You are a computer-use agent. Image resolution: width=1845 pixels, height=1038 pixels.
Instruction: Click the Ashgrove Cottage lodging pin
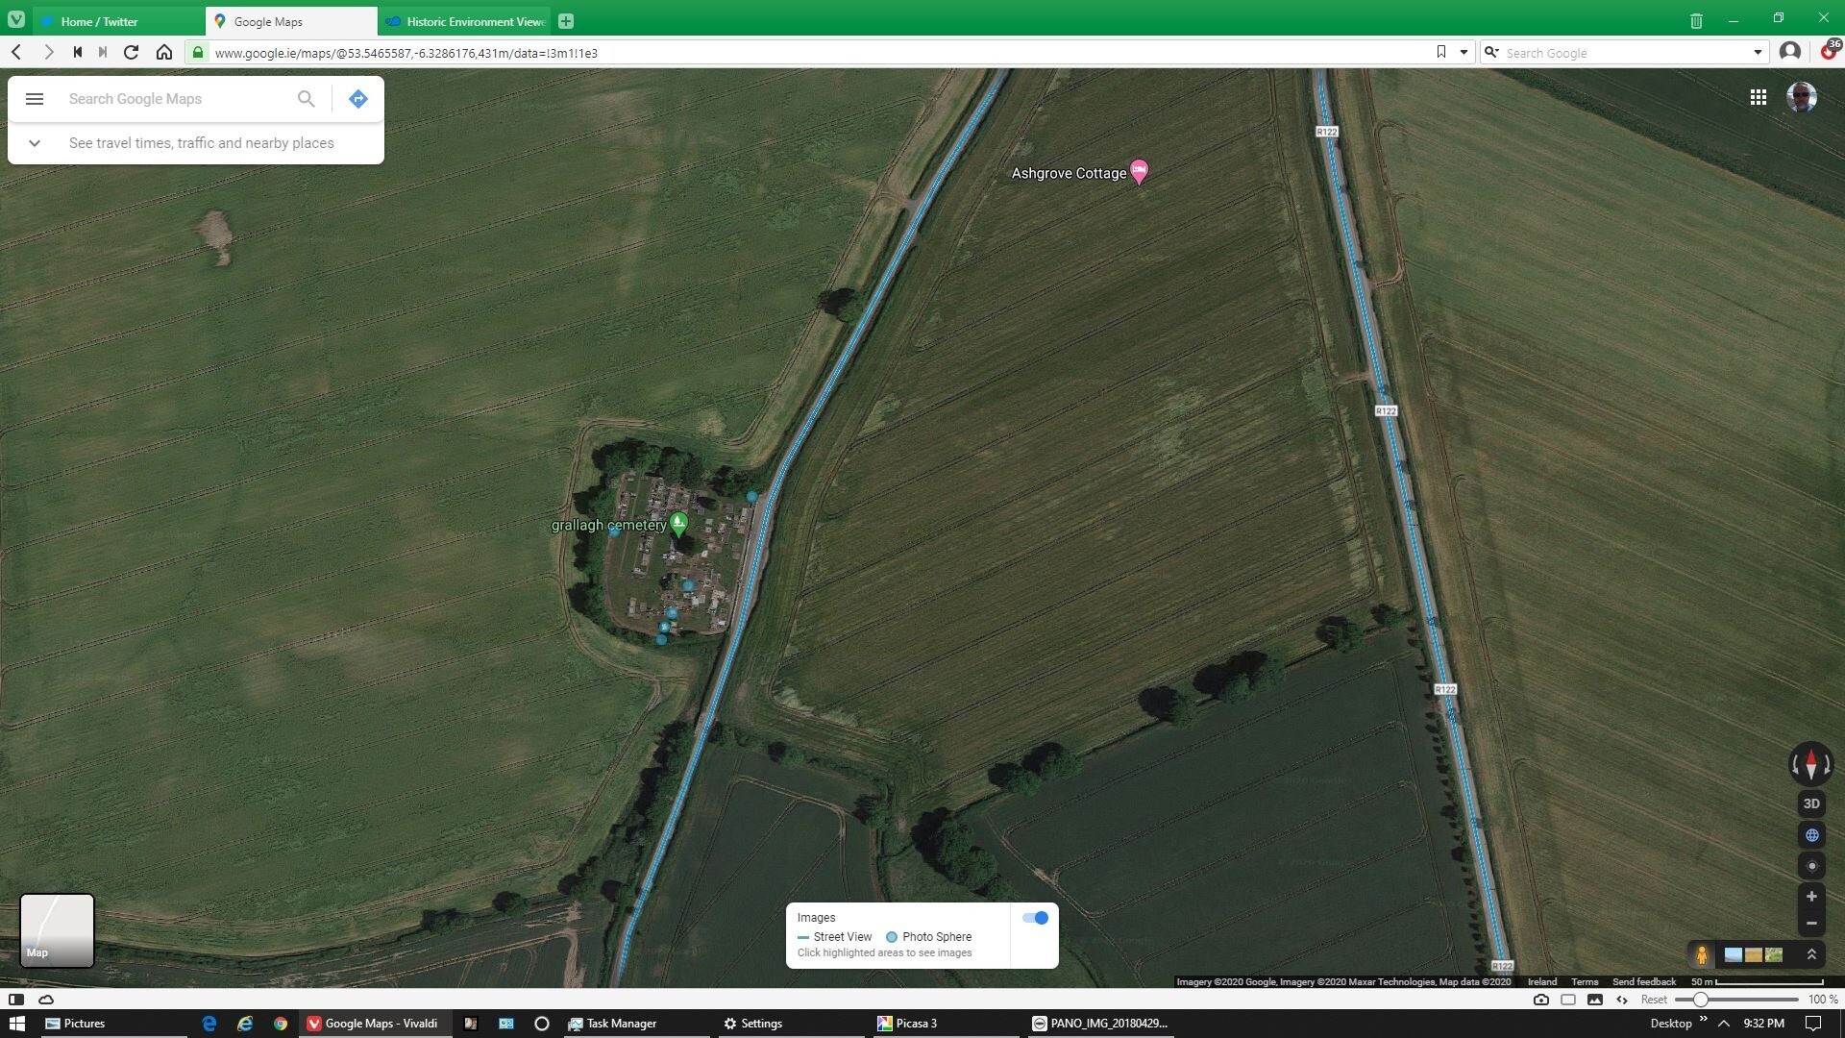pos(1139,172)
